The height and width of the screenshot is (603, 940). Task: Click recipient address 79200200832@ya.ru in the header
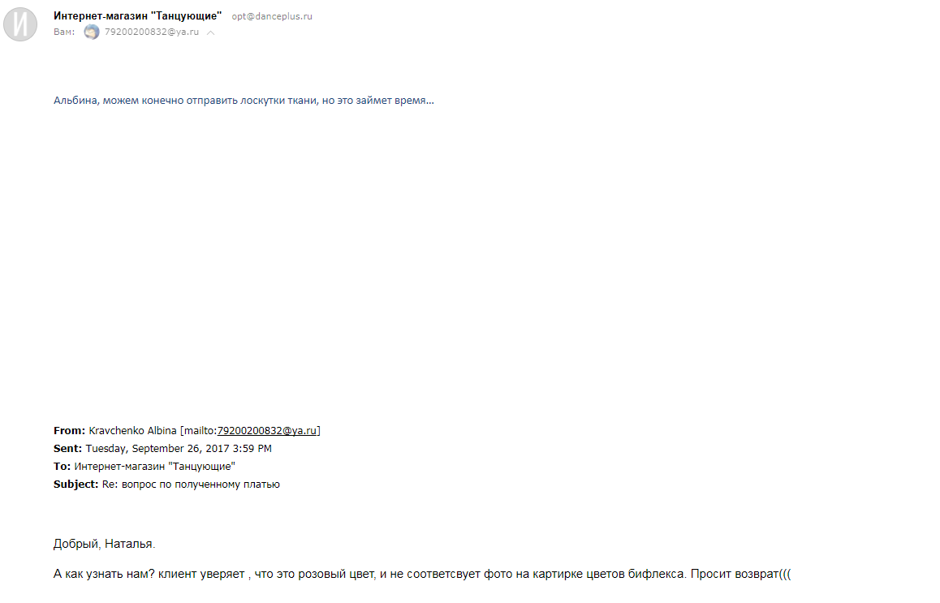coord(152,32)
